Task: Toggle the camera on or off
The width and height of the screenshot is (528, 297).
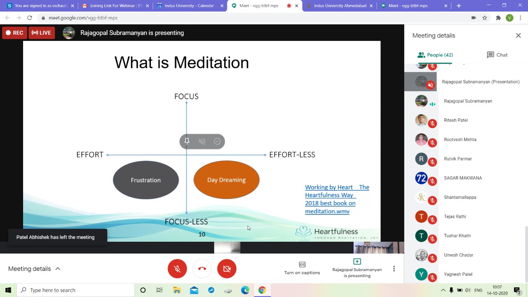Action: point(227,269)
